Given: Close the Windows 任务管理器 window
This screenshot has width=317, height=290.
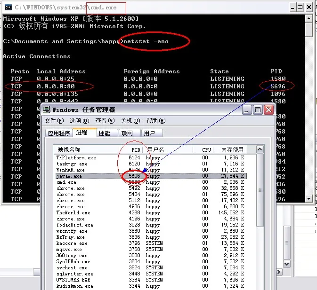Looking at the screenshot, I should tap(269, 110).
